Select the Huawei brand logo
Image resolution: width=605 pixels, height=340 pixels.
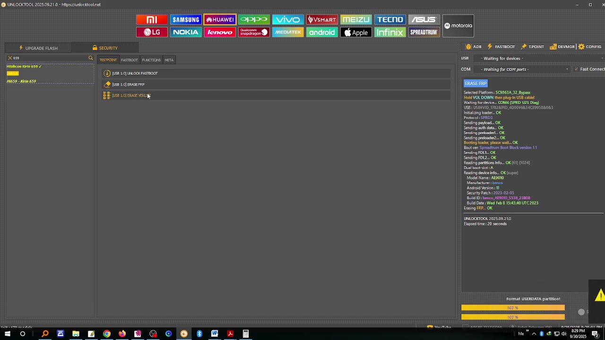[220, 19]
